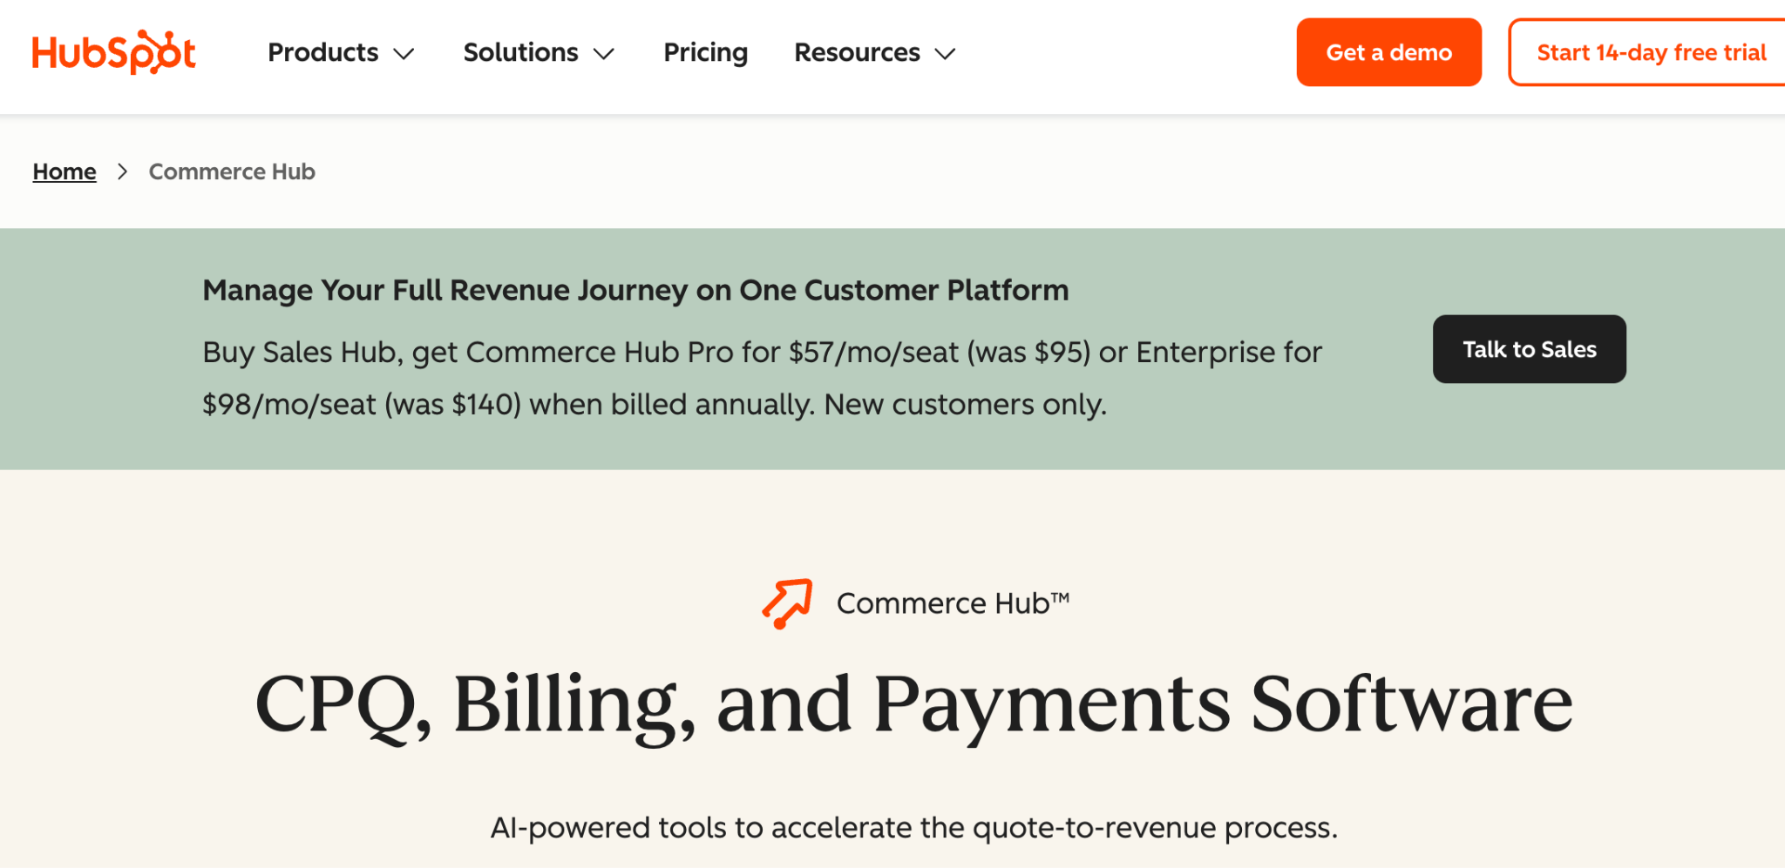Image resolution: width=1785 pixels, height=868 pixels.
Task: Follow the Home breadcrumb link
Action: pyautogui.click(x=64, y=172)
